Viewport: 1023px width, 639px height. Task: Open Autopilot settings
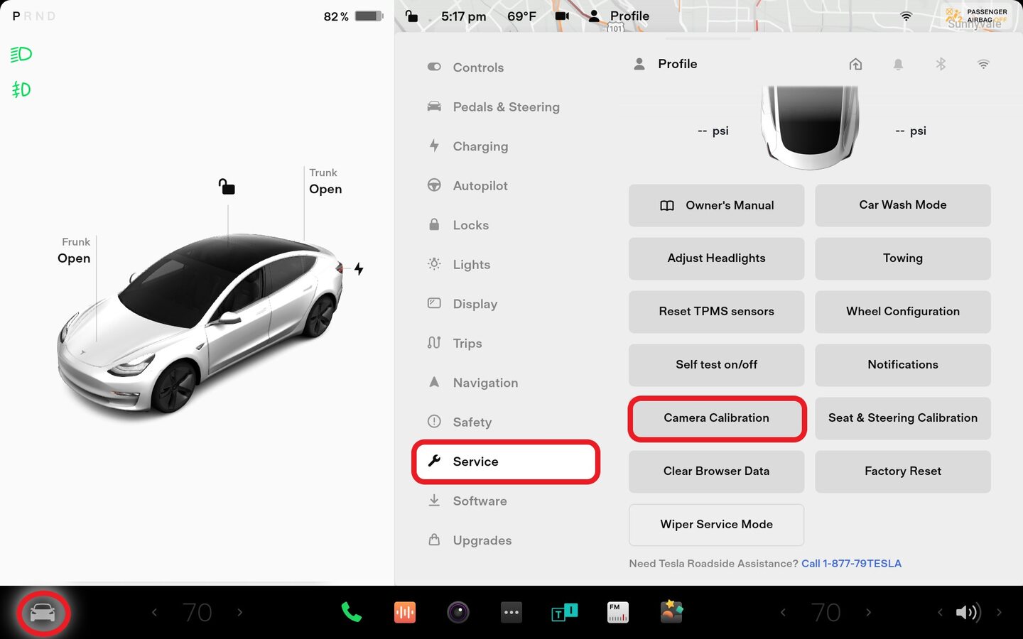pyautogui.click(x=506, y=185)
